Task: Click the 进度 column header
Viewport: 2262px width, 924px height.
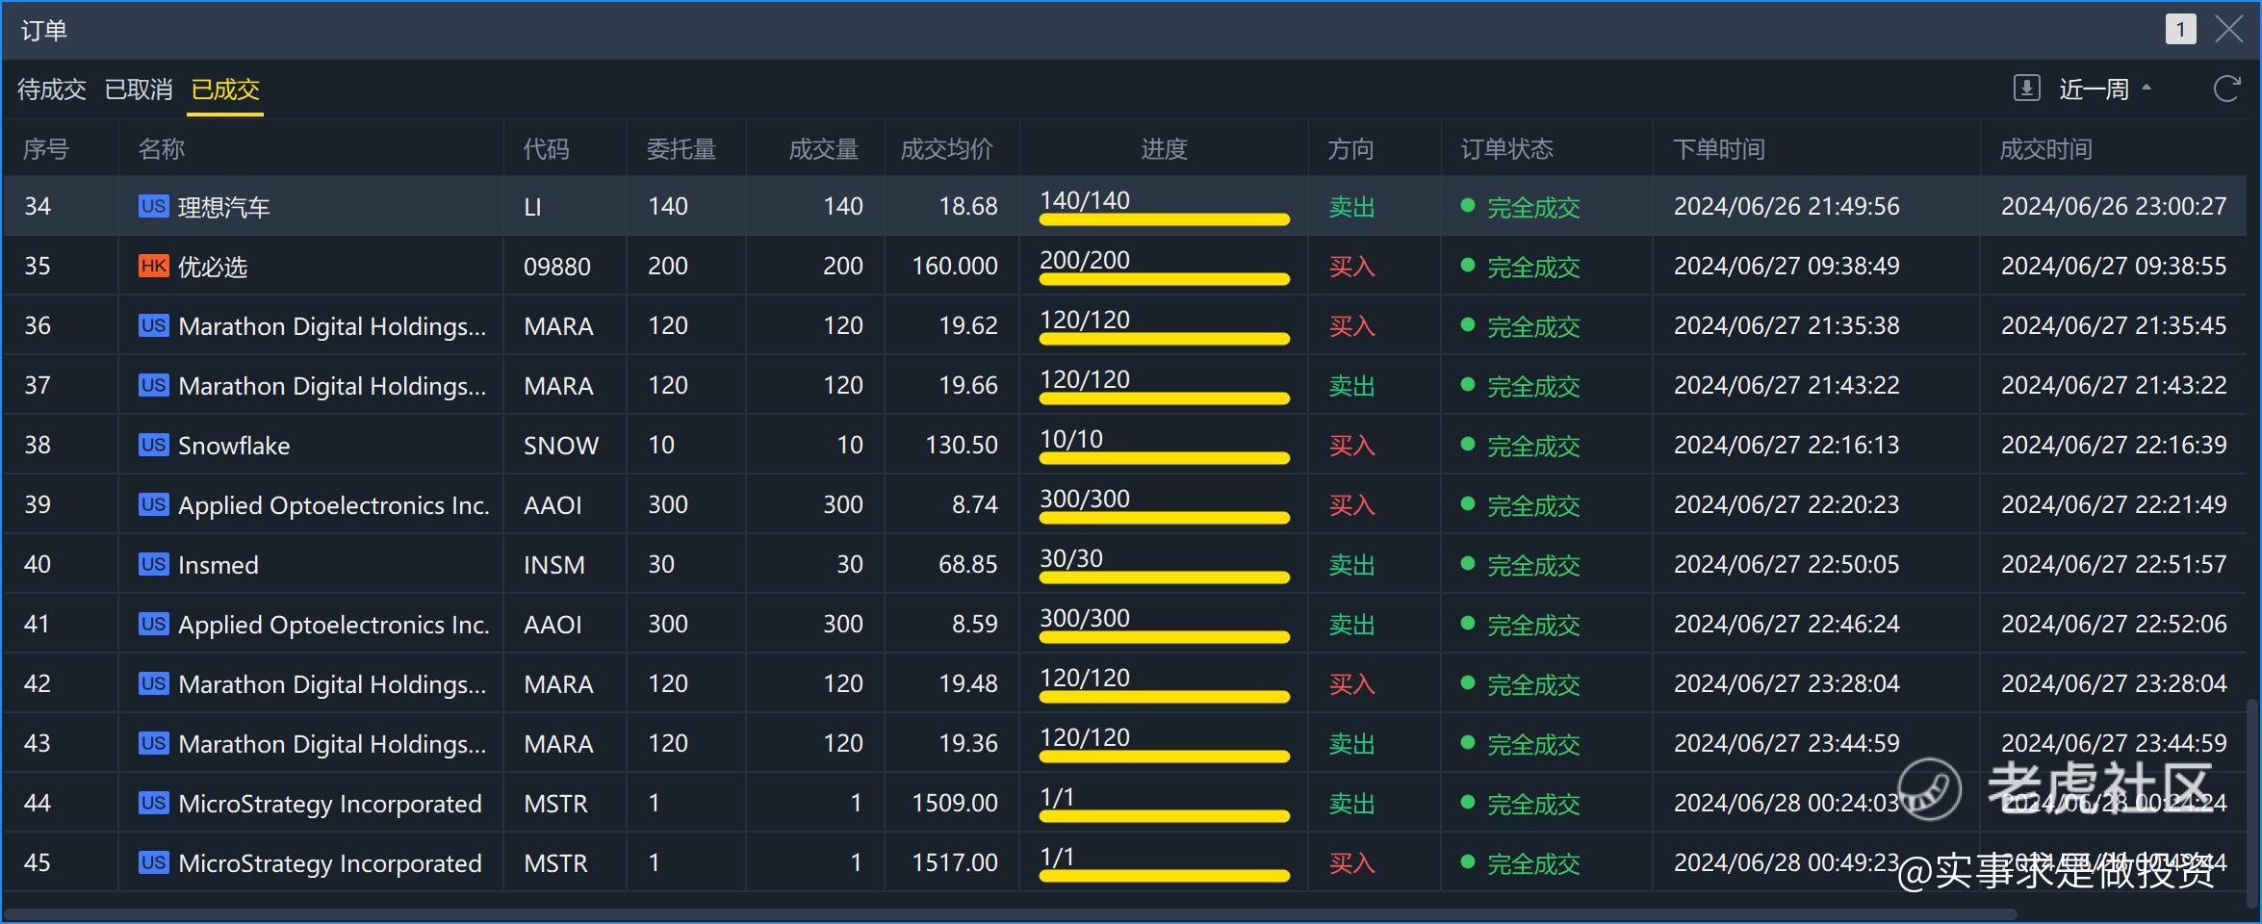Action: 1165,149
